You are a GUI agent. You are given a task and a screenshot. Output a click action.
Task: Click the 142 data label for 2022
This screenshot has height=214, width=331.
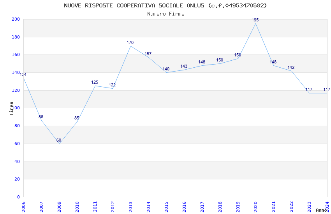coord(291,67)
